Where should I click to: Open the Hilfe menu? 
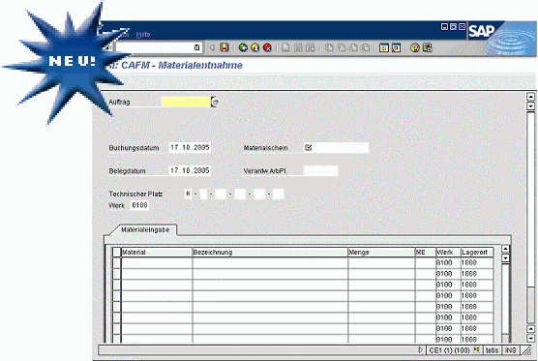click(x=143, y=35)
